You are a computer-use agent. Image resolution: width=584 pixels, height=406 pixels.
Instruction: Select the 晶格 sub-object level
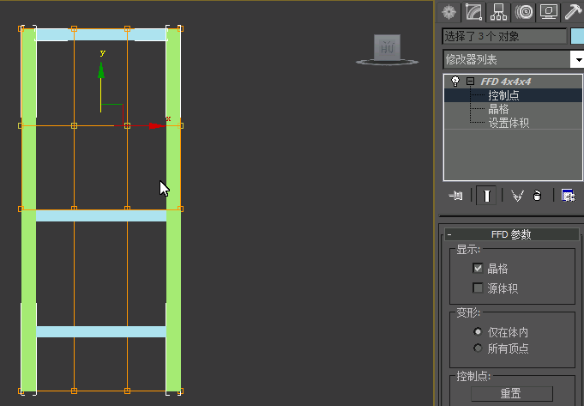click(498, 109)
